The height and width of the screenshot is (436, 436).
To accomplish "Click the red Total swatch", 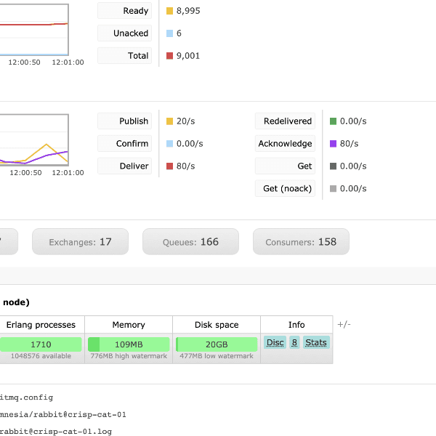I will point(169,56).
